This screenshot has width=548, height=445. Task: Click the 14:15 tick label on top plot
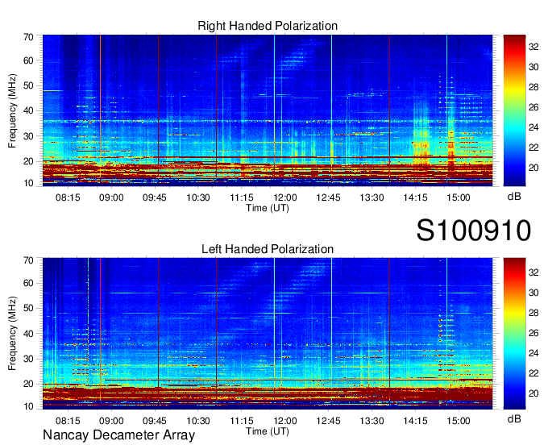pyautogui.click(x=415, y=198)
